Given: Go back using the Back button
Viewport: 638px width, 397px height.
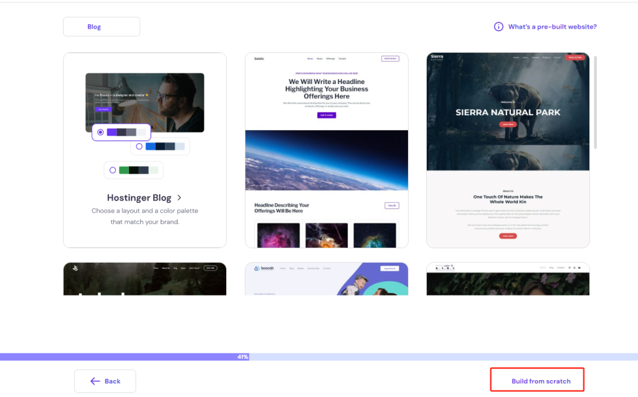Looking at the screenshot, I should pos(105,381).
